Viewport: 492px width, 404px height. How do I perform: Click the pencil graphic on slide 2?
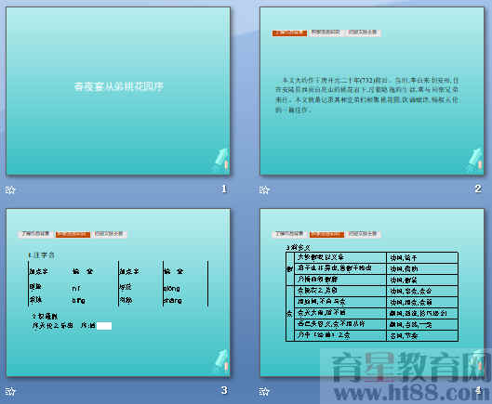pos(476,160)
